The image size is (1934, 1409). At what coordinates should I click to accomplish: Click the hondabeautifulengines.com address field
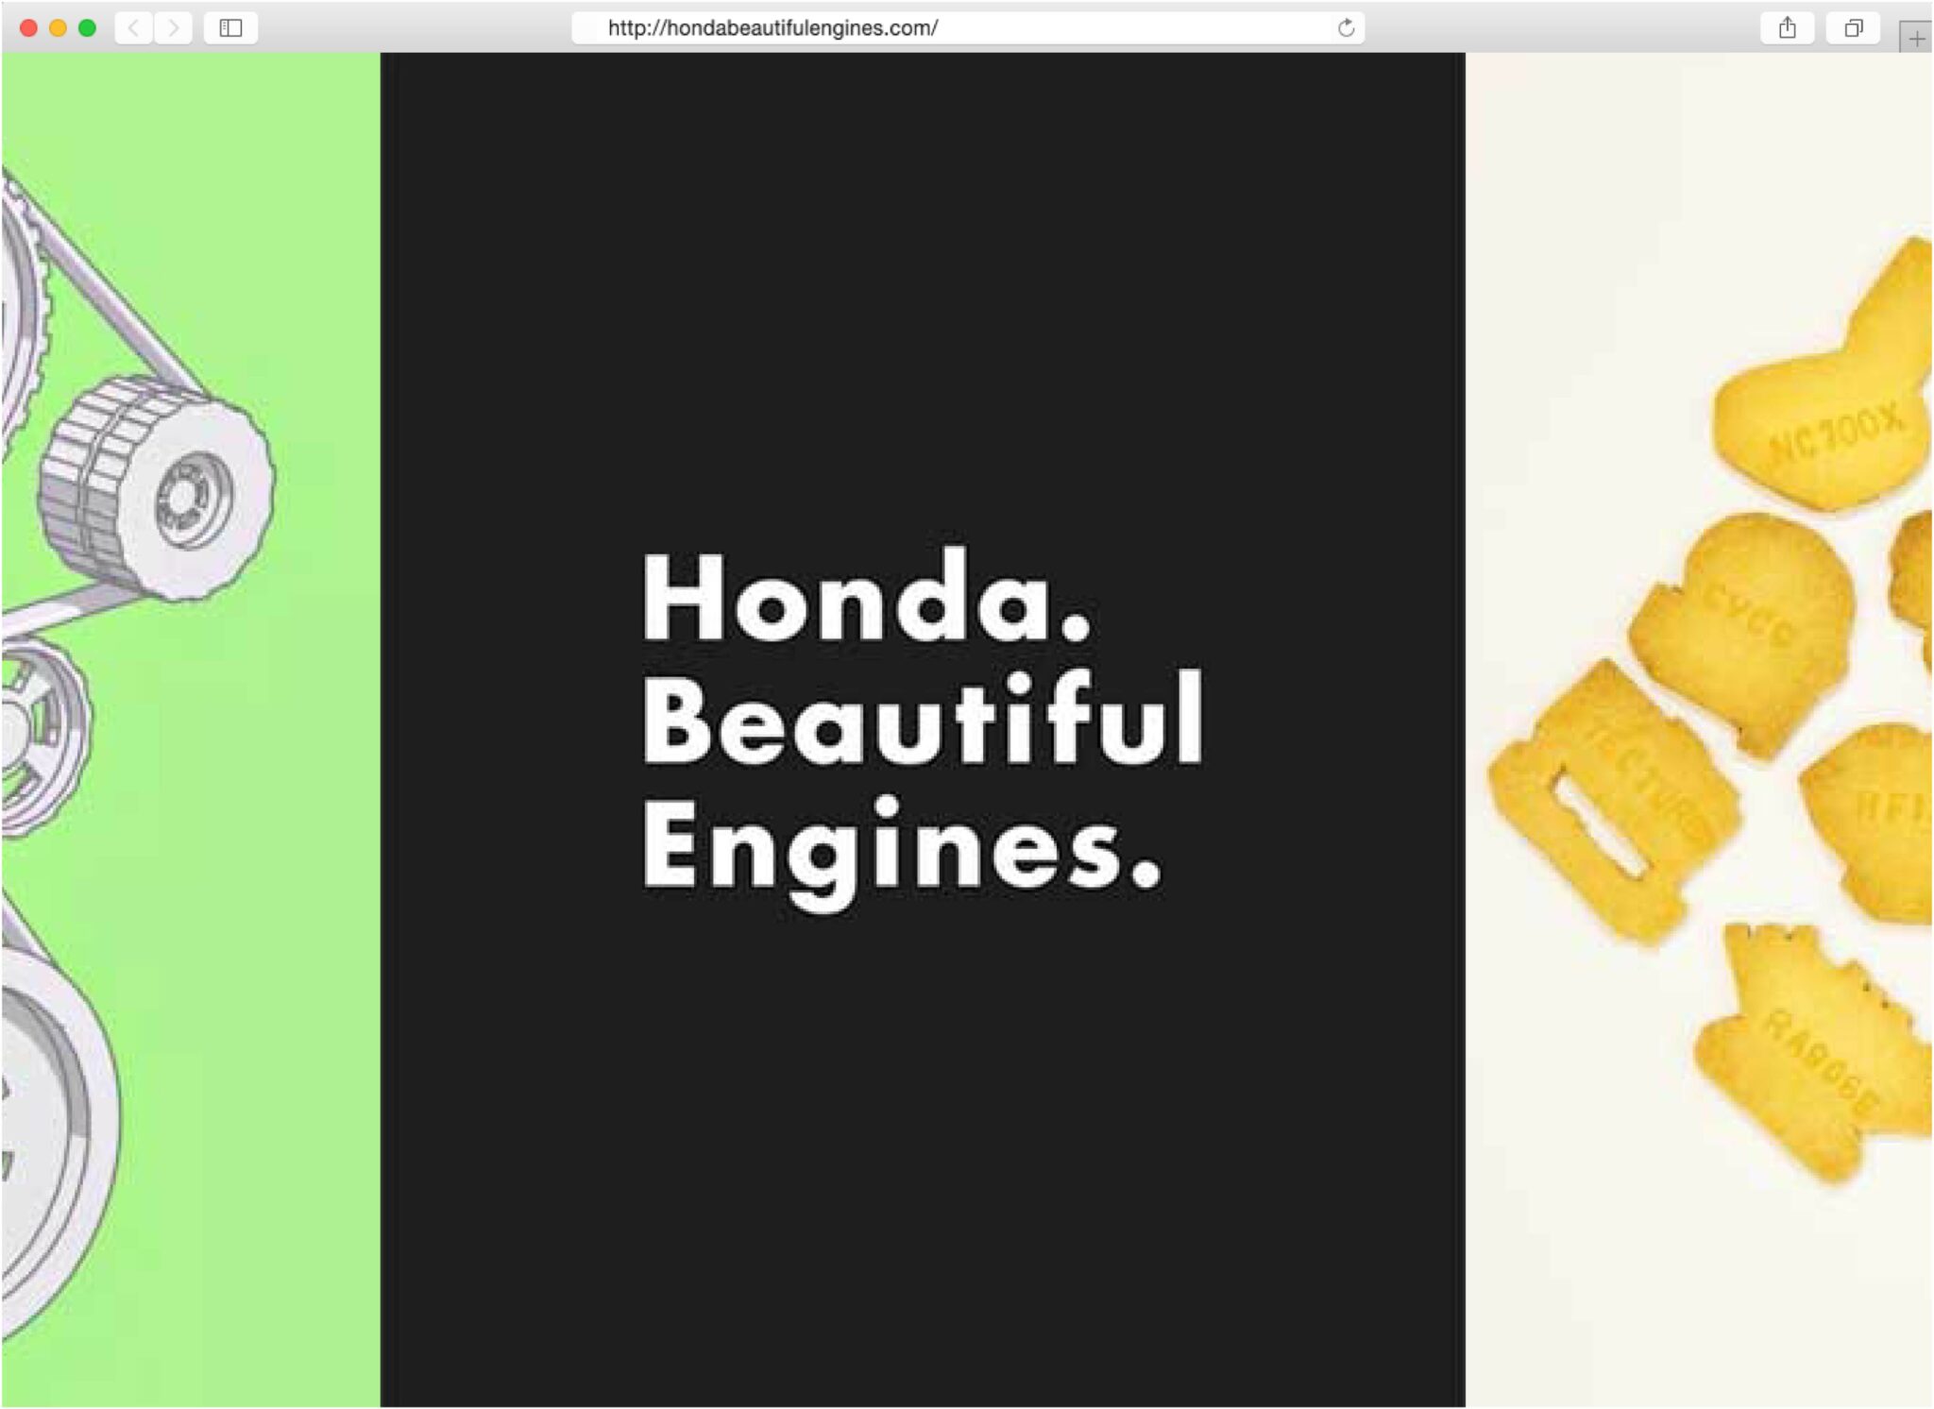968,28
